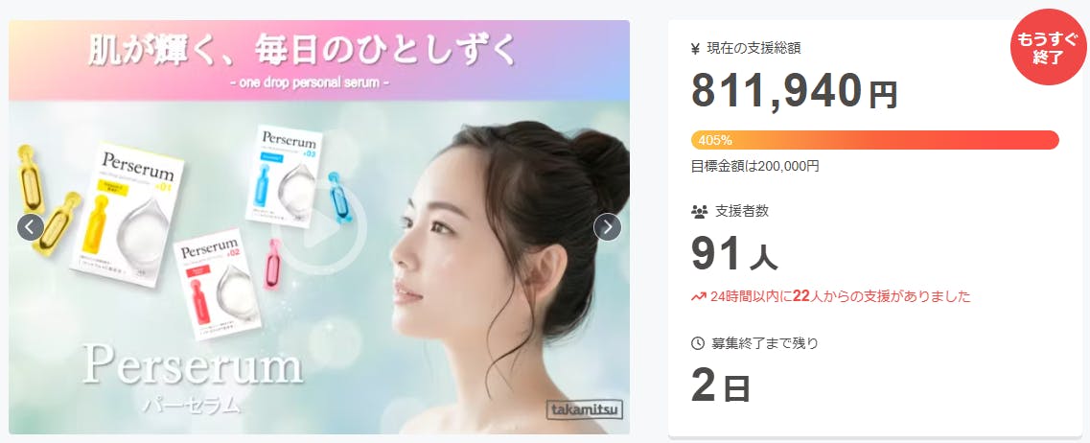
Task: Click the blue Perserum +03 package
Action: tap(284, 175)
